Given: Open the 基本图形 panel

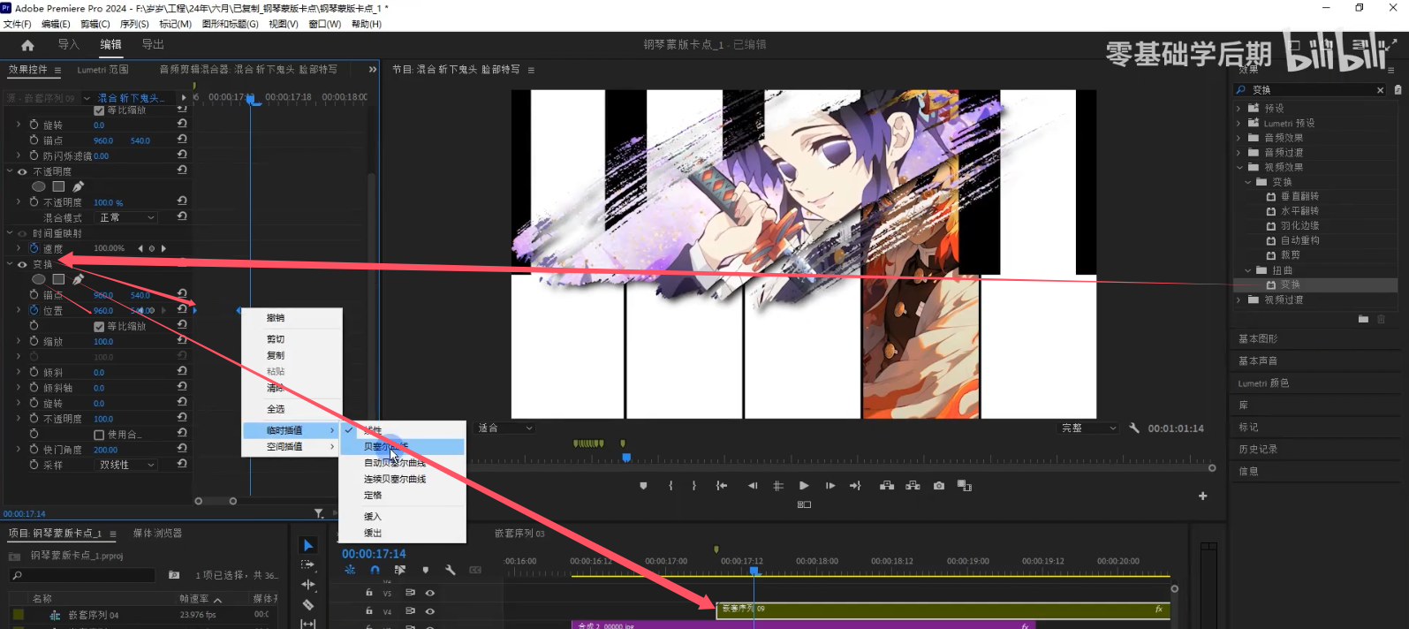Looking at the screenshot, I should click(1258, 338).
